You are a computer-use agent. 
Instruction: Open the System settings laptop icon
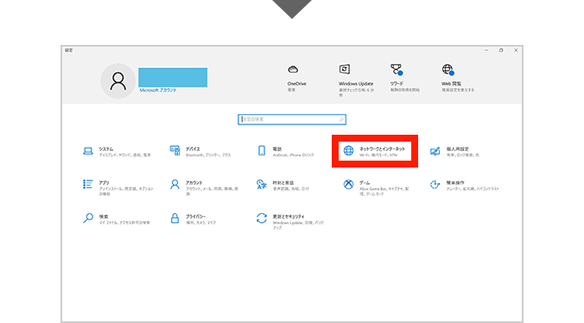click(x=88, y=151)
